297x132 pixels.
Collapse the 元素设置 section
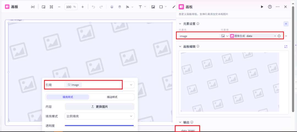click(180, 24)
